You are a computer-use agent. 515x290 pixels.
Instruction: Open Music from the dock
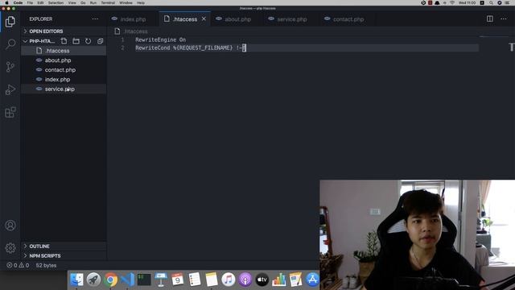(229, 280)
